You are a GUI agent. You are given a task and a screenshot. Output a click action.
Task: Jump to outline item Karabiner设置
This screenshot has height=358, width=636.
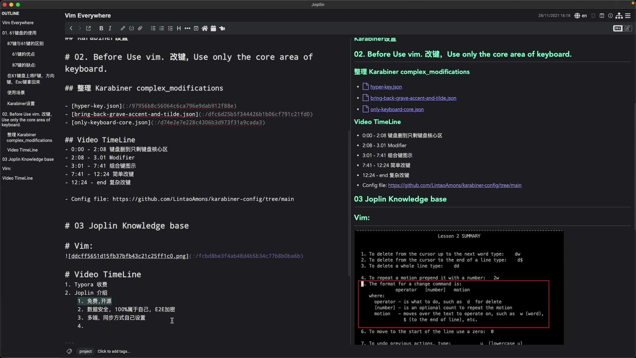tap(21, 103)
